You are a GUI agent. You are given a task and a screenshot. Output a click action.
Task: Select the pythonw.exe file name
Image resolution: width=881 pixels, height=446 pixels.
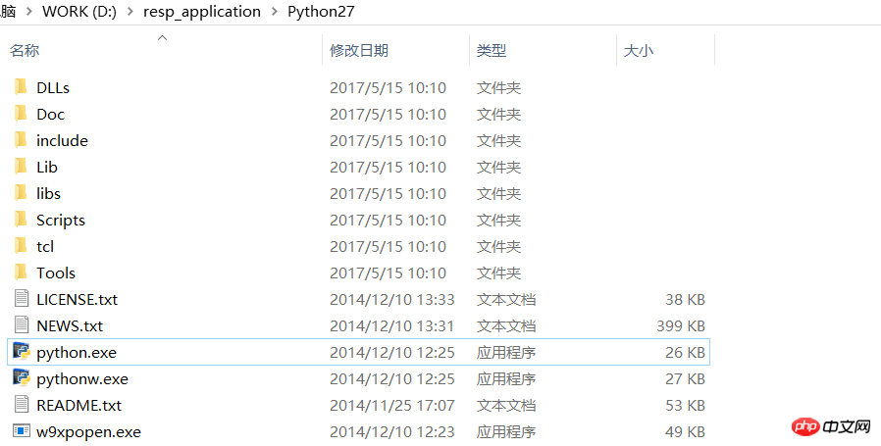point(82,379)
